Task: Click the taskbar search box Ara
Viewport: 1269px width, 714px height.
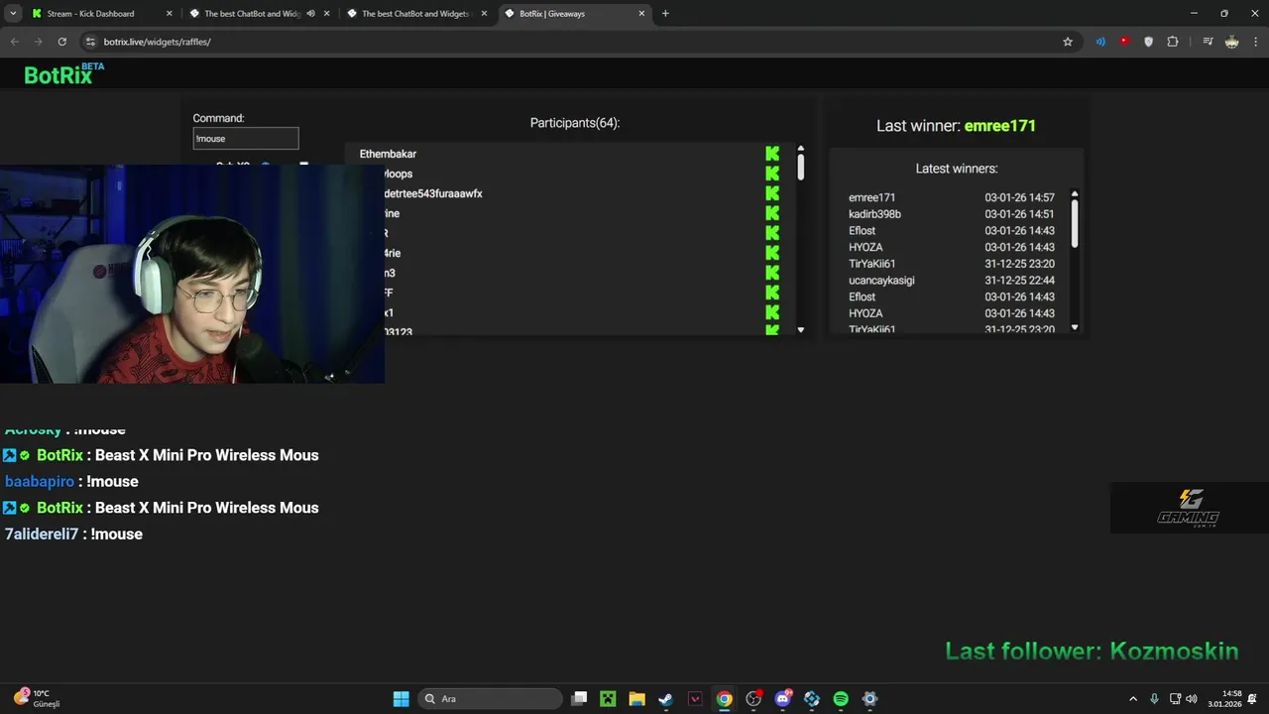Action: [490, 699]
